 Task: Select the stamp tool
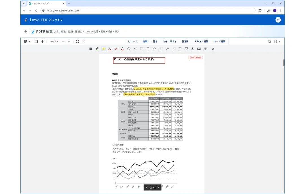tap(192, 49)
